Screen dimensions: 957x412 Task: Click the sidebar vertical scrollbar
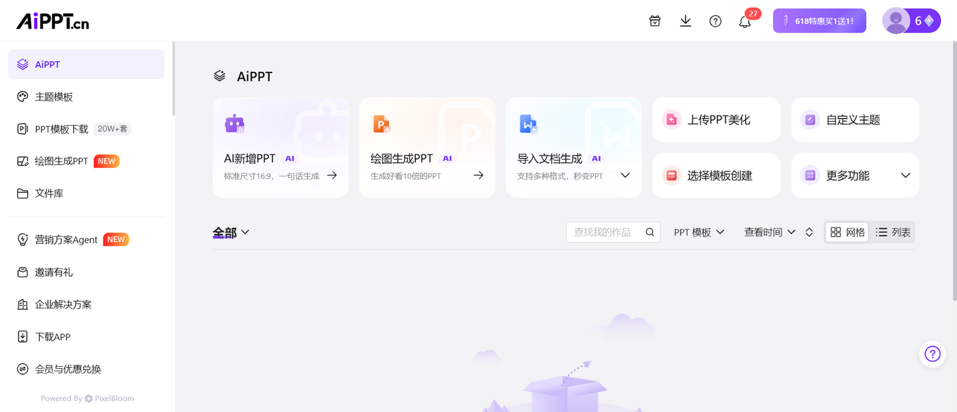(173, 78)
